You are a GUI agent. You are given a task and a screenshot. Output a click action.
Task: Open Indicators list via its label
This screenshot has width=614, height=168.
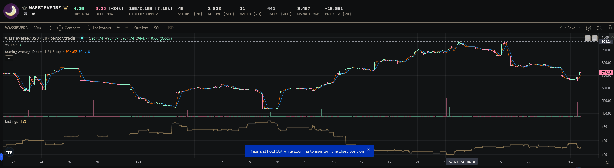(x=102, y=28)
